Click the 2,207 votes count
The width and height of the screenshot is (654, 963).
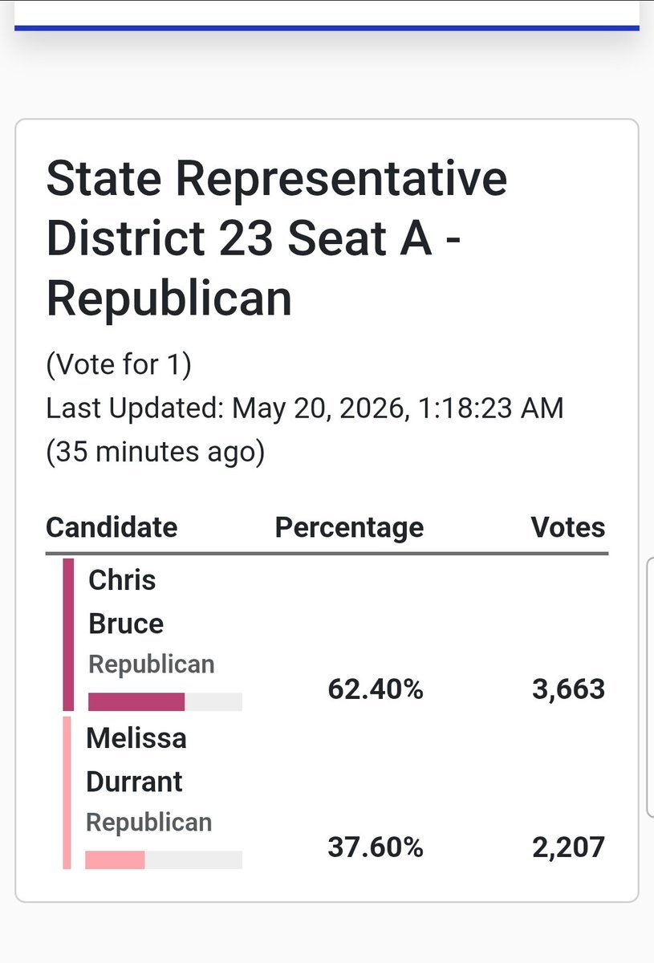pyautogui.click(x=569, y=847)
